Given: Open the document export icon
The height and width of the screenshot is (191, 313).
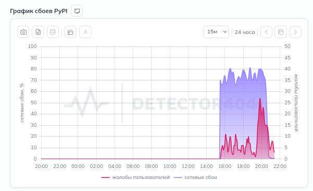Looking at the screenshot, I should tap(38, 32).
